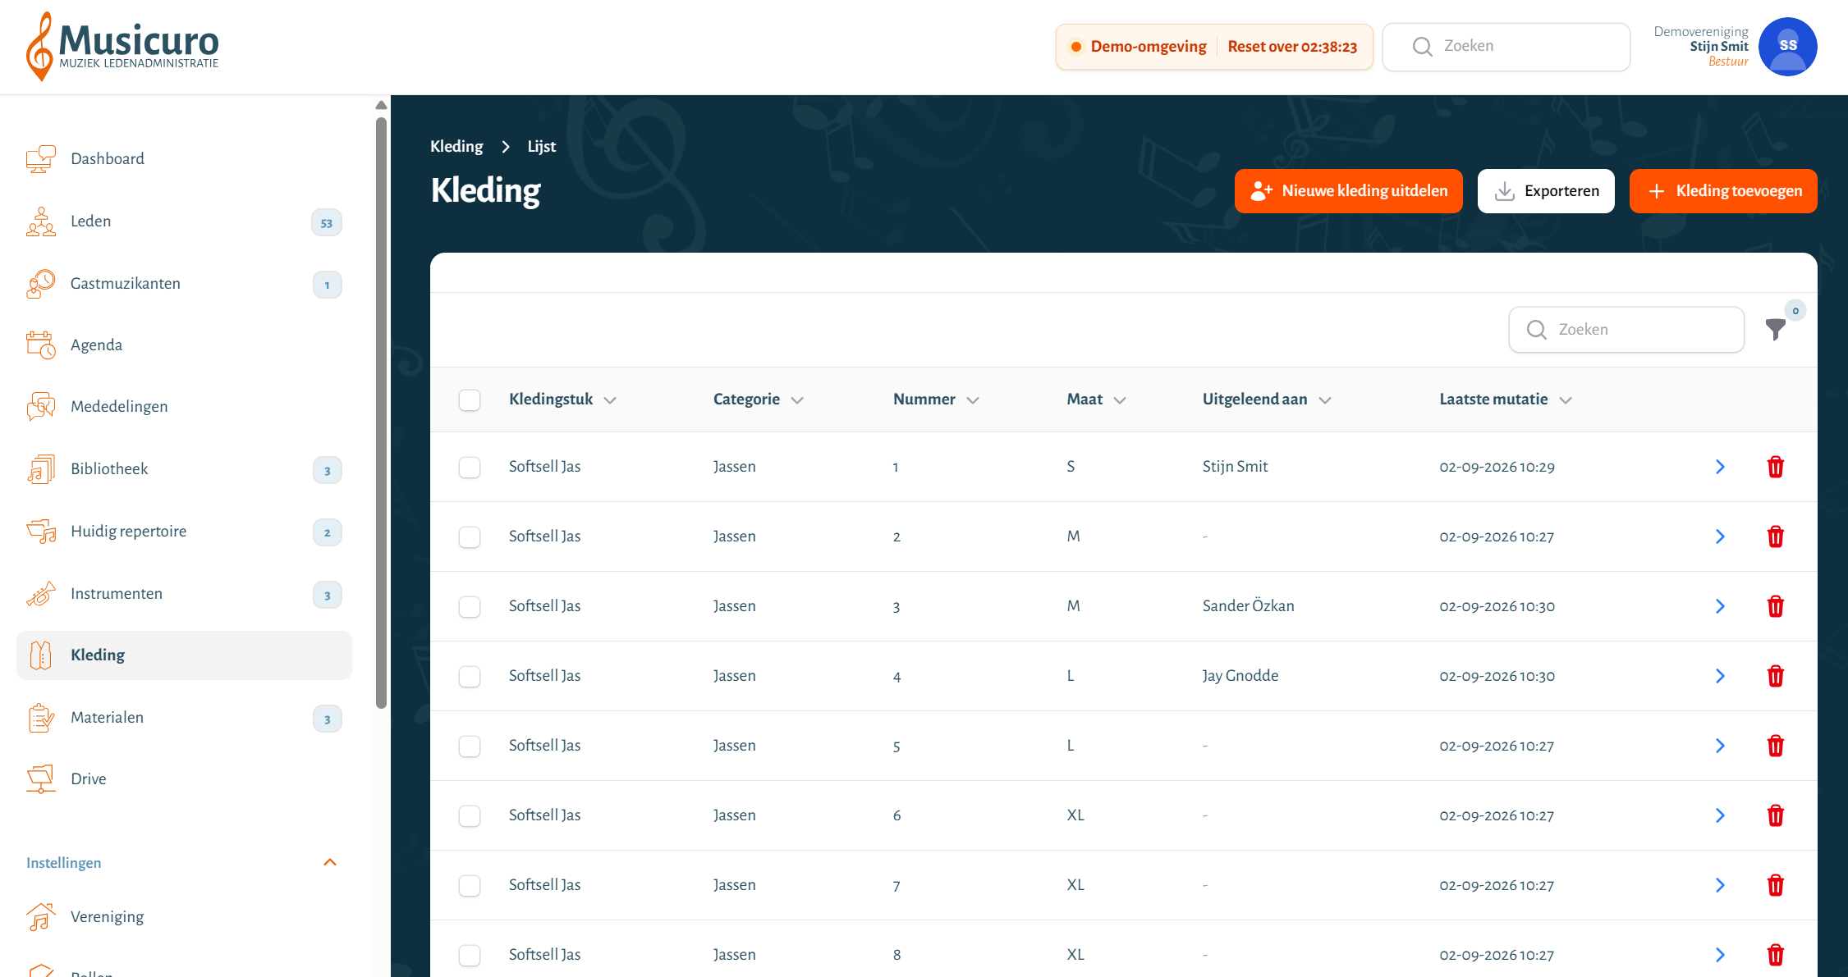1848x977 pixels.
Task: Open the Instrumenten trumpet icon in sidebar
Action: coord(40,593)
